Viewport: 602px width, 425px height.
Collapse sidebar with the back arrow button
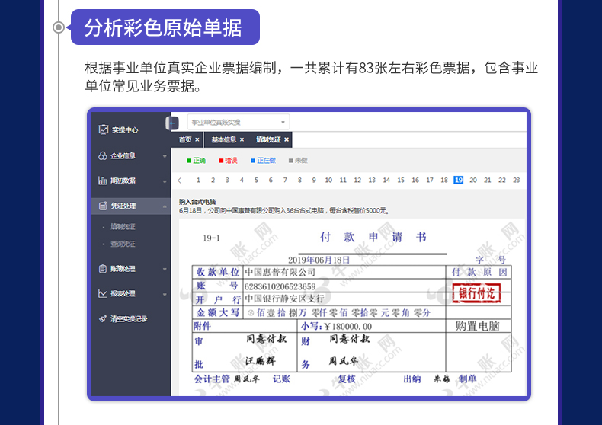(x=172, y=123)
